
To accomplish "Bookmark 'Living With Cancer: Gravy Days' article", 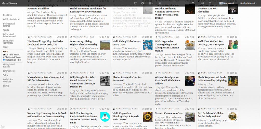I will click(x=148, y=37).
